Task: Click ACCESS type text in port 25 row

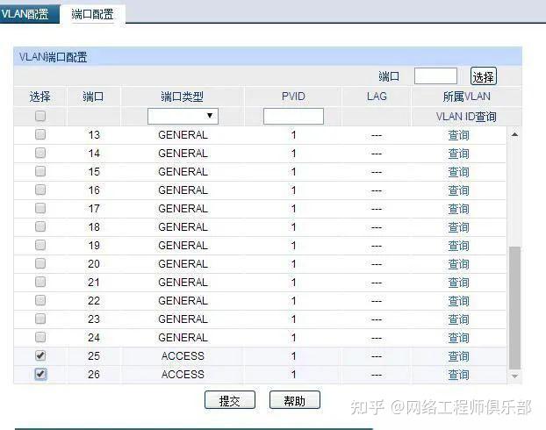Action: (183, 355)
